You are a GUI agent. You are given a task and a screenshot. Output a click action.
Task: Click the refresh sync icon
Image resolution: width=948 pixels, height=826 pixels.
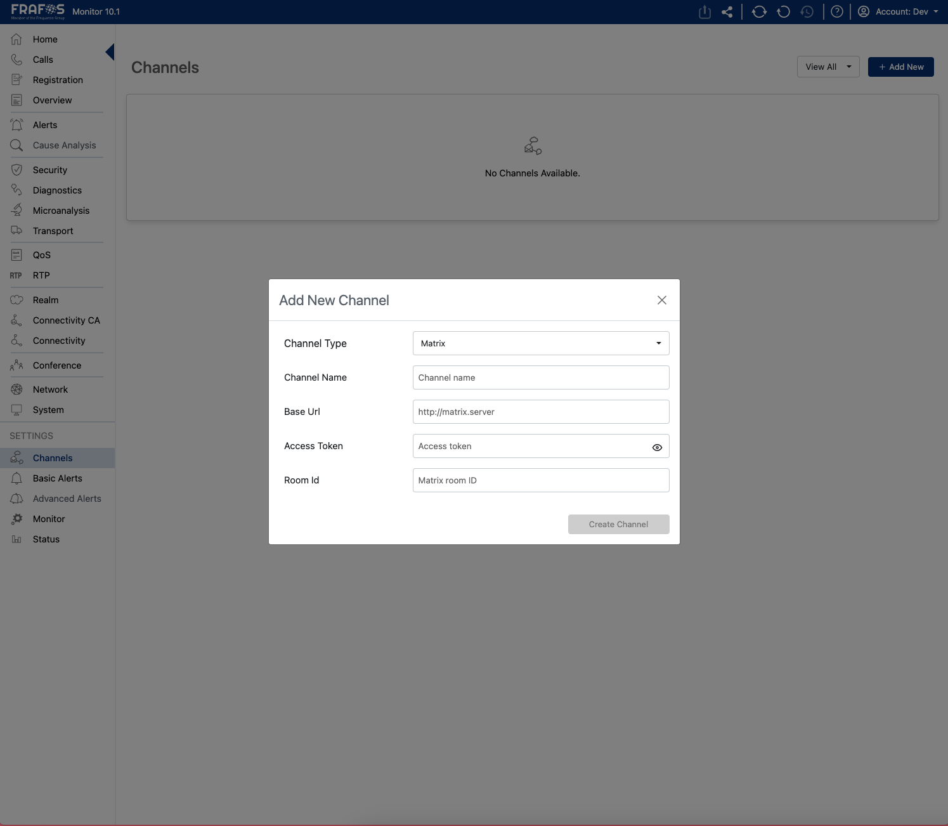pos(759,12)
